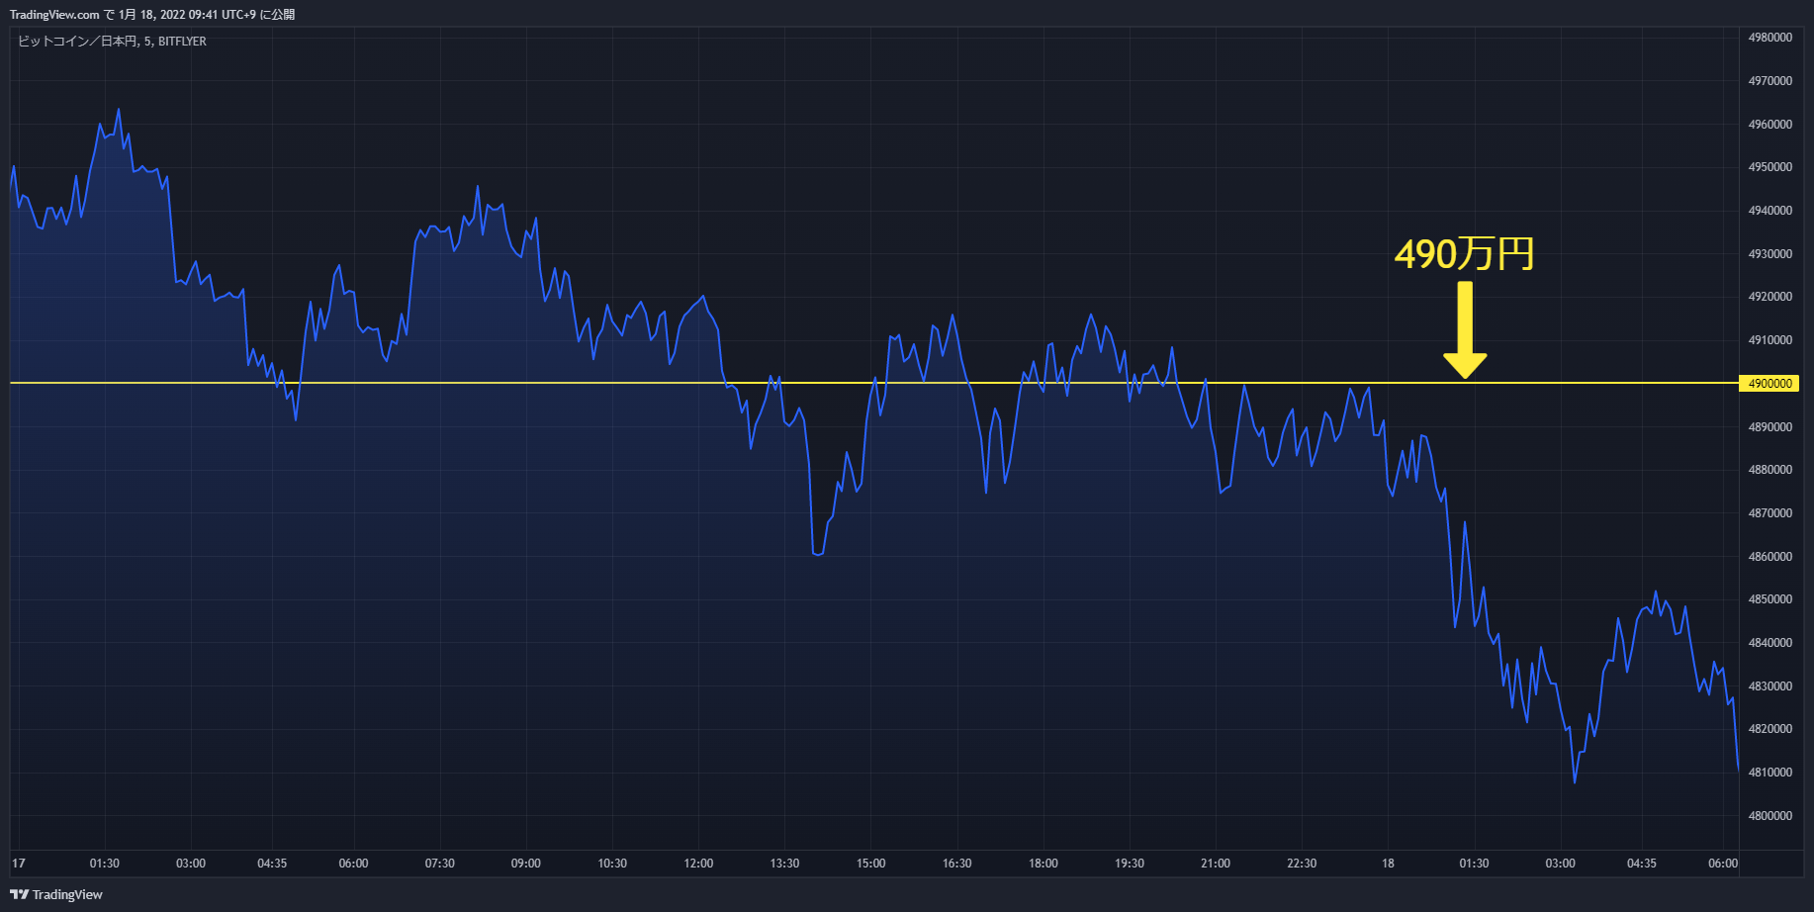The height and width of the screenshot is (912, 1814).
Task: Click the 4940000 price axis label
Action: tap(1770, 211)
